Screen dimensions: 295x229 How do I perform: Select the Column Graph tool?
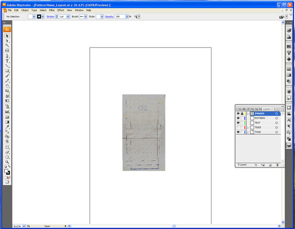click(x=7, y=112)
